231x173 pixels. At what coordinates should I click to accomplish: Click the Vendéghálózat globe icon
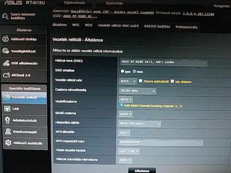pyautogui.click(x=6, y=51)
